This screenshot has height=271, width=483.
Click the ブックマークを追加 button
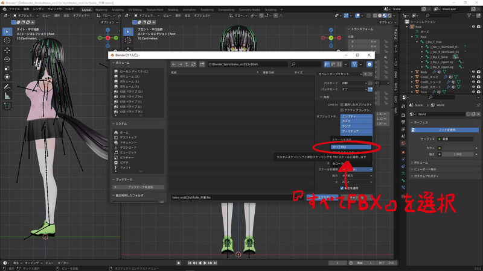click(139, 187)
